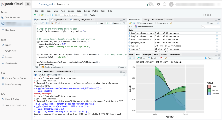The width and height of the screenshot is (222, 120).
Task: Open the Addins dropdown menu
Action: tap(94, 15)
